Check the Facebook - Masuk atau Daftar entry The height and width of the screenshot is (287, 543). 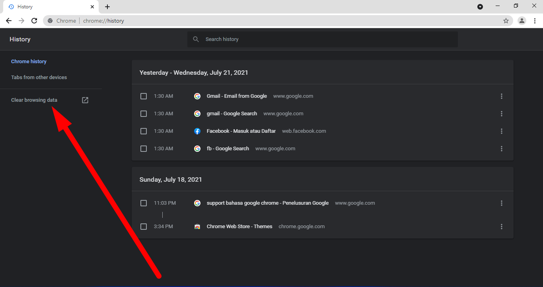[x=144, y=131]
